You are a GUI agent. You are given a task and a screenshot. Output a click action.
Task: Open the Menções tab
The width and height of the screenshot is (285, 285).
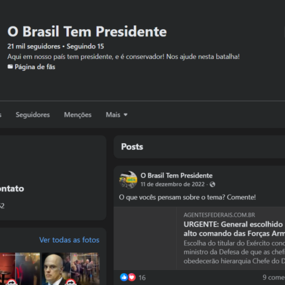[78, 115]
